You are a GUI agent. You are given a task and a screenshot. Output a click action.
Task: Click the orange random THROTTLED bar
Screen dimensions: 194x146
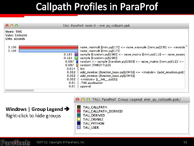click(x=77, y=65)
